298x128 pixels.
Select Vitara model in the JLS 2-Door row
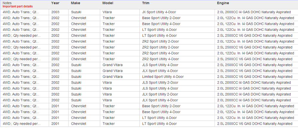pyautogui.click(x=108, y=83)
